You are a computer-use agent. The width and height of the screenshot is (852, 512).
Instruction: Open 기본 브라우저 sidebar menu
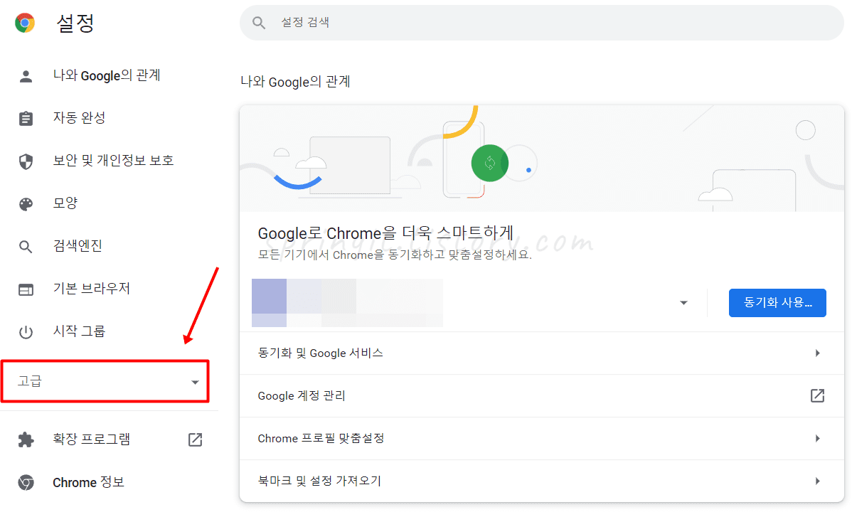coord(91,288)
